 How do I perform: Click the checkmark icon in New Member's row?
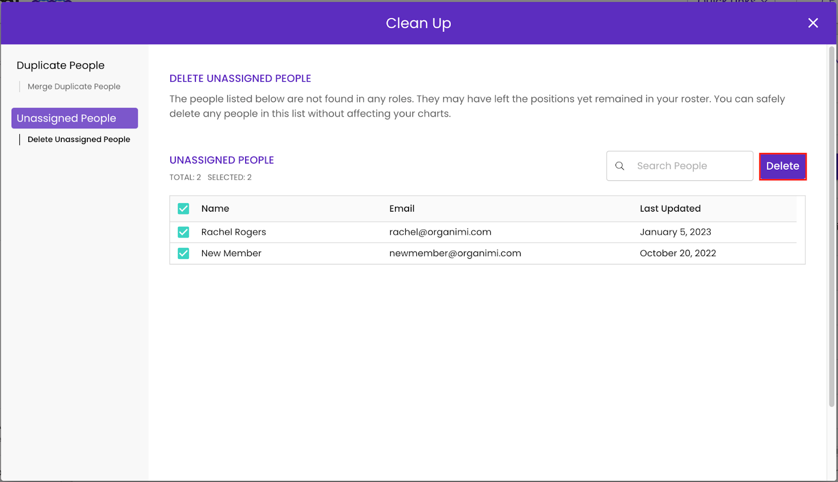coord(183,253)
